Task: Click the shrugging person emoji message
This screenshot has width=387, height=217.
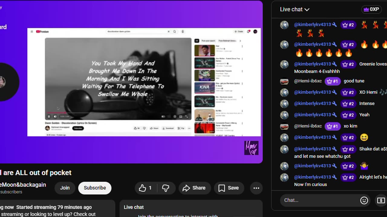Action: click(x=364, y=166)
